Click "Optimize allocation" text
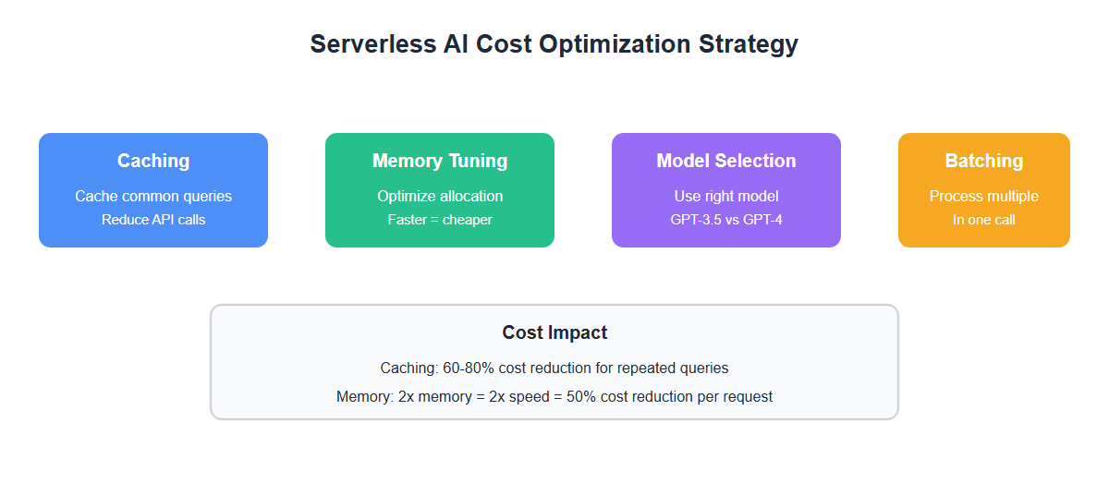The width and height of the screenshot is (1109, 495). pyautogui.click(x=440, y=196)
